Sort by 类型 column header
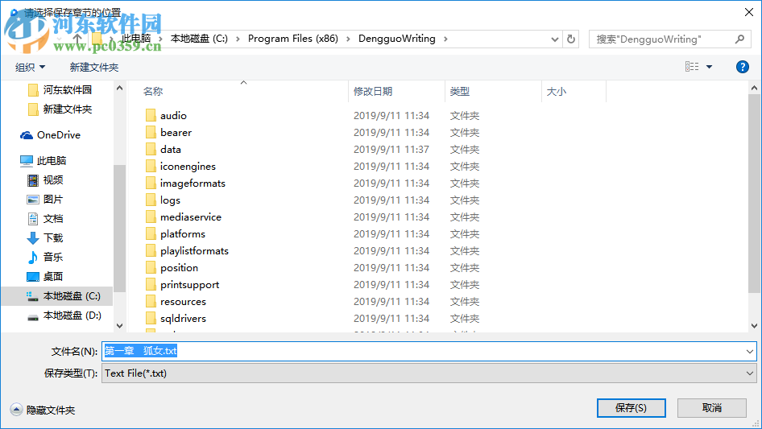This screenshot has height=429, width=762. pos(460,91)
